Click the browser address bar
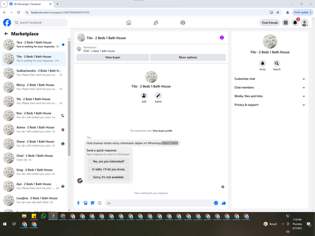 tap(147, 13)
